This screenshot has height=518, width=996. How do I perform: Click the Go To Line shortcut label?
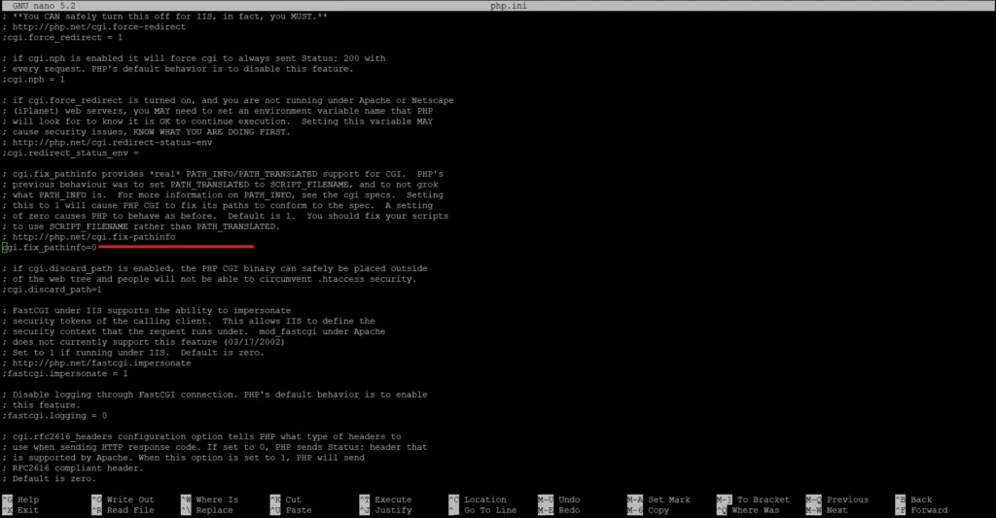pyautogui.click(x=490, y=510)
